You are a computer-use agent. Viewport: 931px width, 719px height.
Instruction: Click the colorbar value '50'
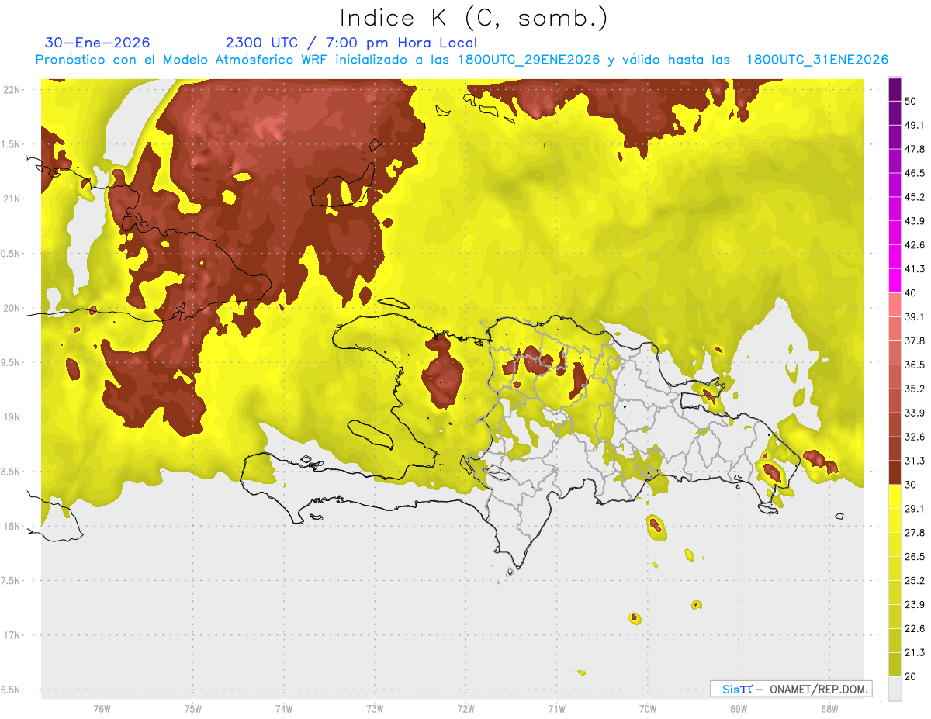point(911,102)
